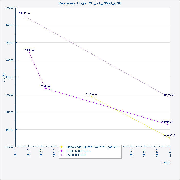Select ICEBERGCORP S.A. legend label
180x180 pixels.
78,151
